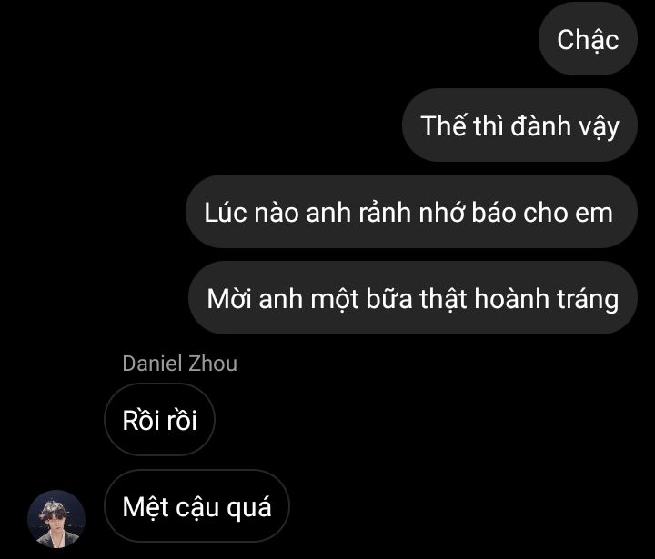Select the 'Thế thì đành vậy' message
Screen dimensions: 655x559
[x=519, y=125]
